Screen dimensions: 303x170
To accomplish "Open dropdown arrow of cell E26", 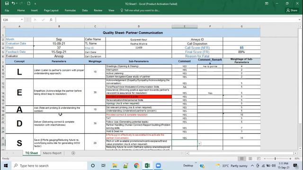I will coord(199,144).
